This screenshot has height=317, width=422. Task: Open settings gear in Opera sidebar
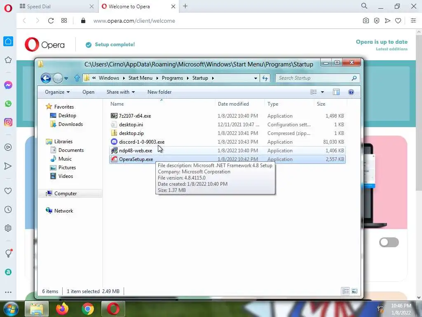pyautogui.click(x=8, y=228)
